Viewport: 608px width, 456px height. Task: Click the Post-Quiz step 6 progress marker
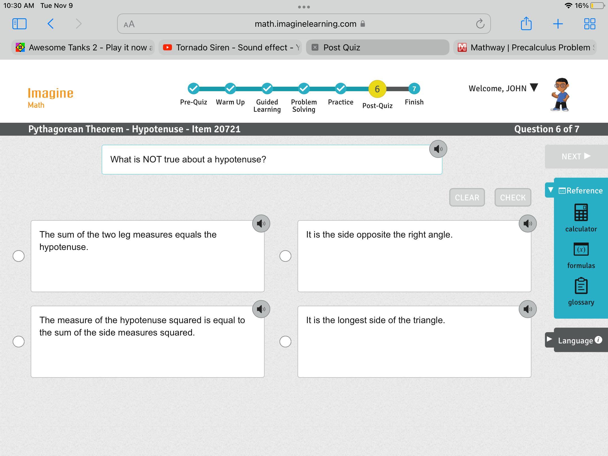click(377, 89)
